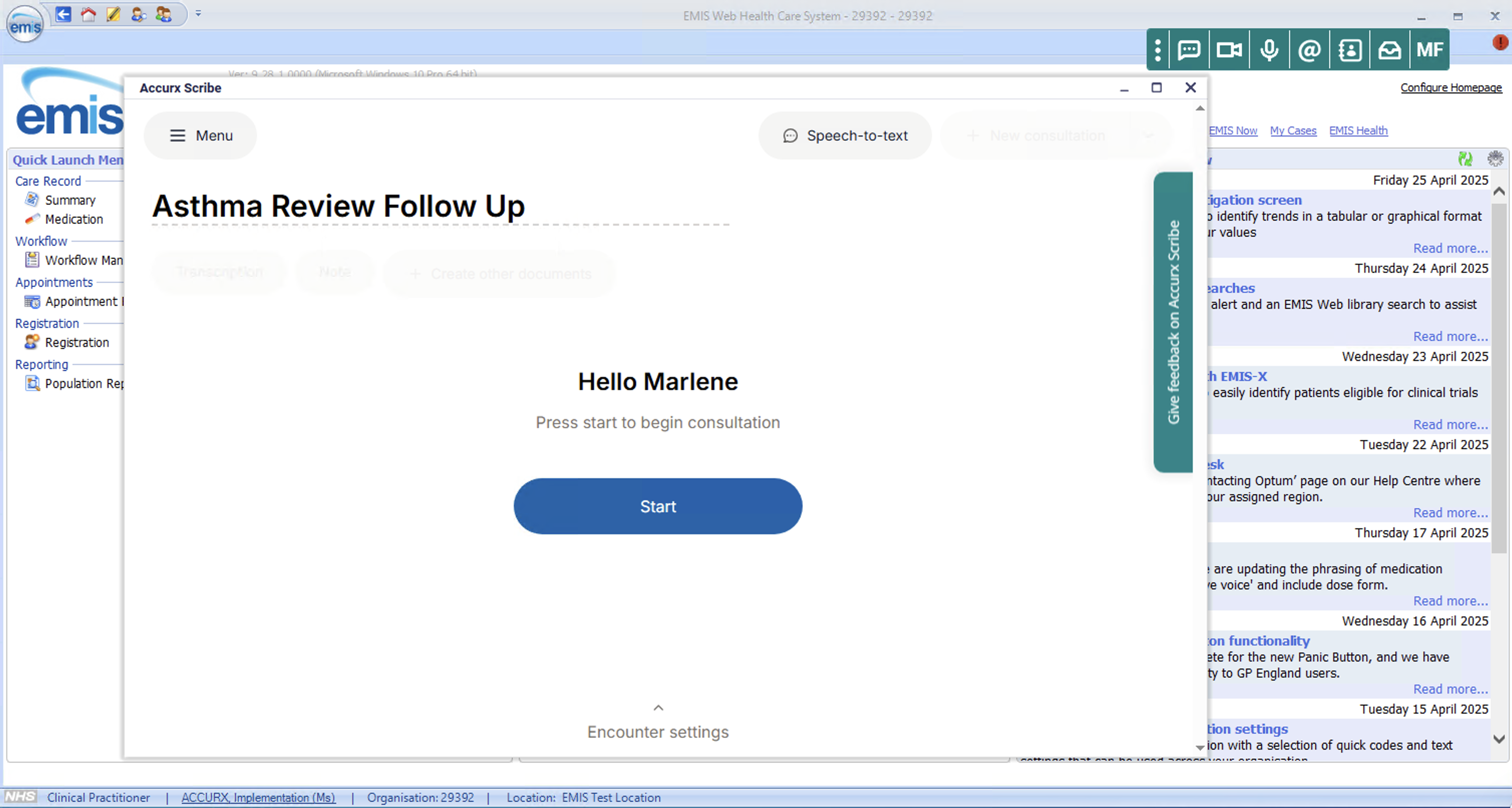Click the MF user initials in the Accurx toolbar
The width and height of the screenshot is (1512, 808).
1429,50
